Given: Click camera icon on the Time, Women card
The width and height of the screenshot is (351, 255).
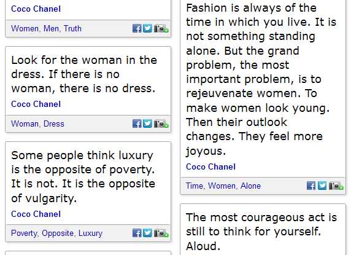Looking at the screenshot, I should [336, 186].
